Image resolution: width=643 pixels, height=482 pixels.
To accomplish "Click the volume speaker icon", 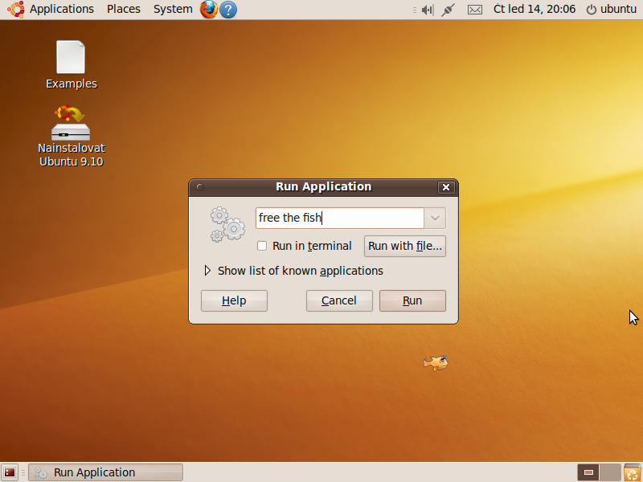I will pos(428,10).
